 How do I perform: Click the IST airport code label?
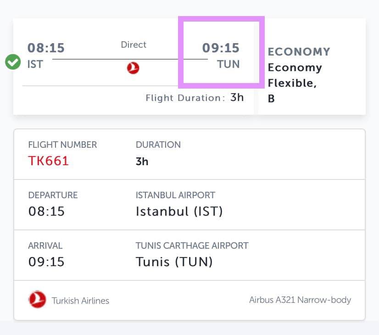tap(35, 64)
